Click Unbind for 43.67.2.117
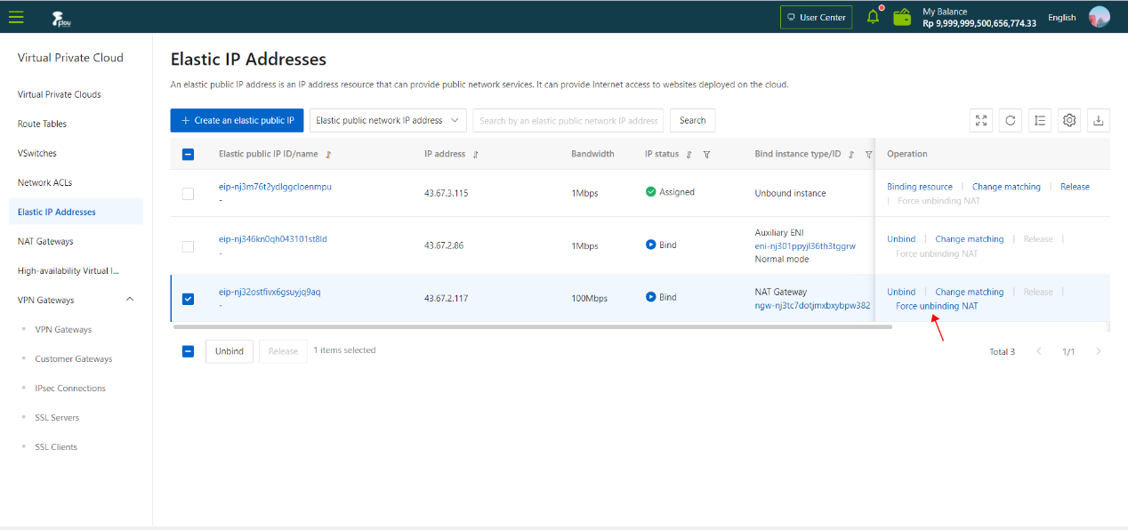This screenshot has height=530, width=1128. pos(901,292)
